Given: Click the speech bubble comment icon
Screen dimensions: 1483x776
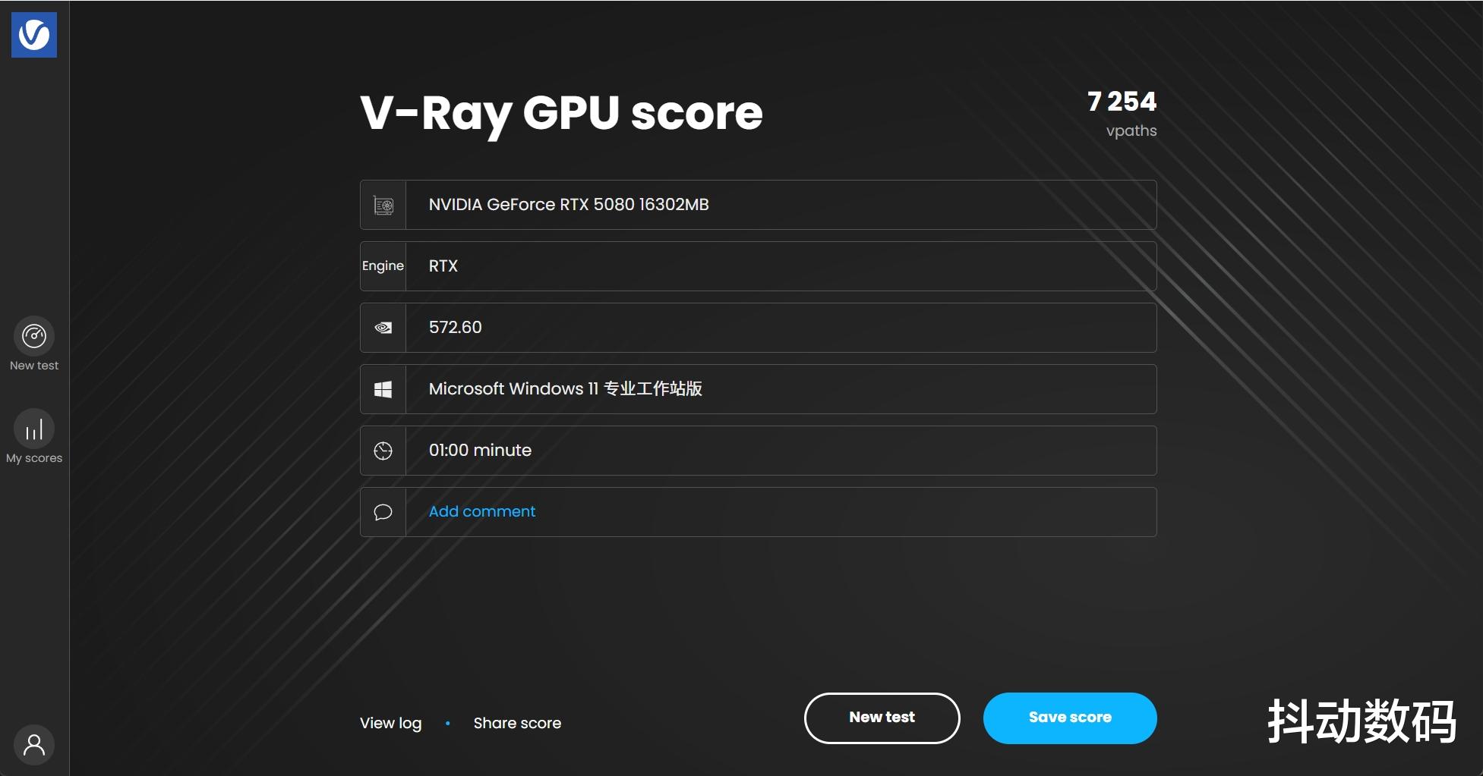Looking at the screenshot, I should (383, 512).
